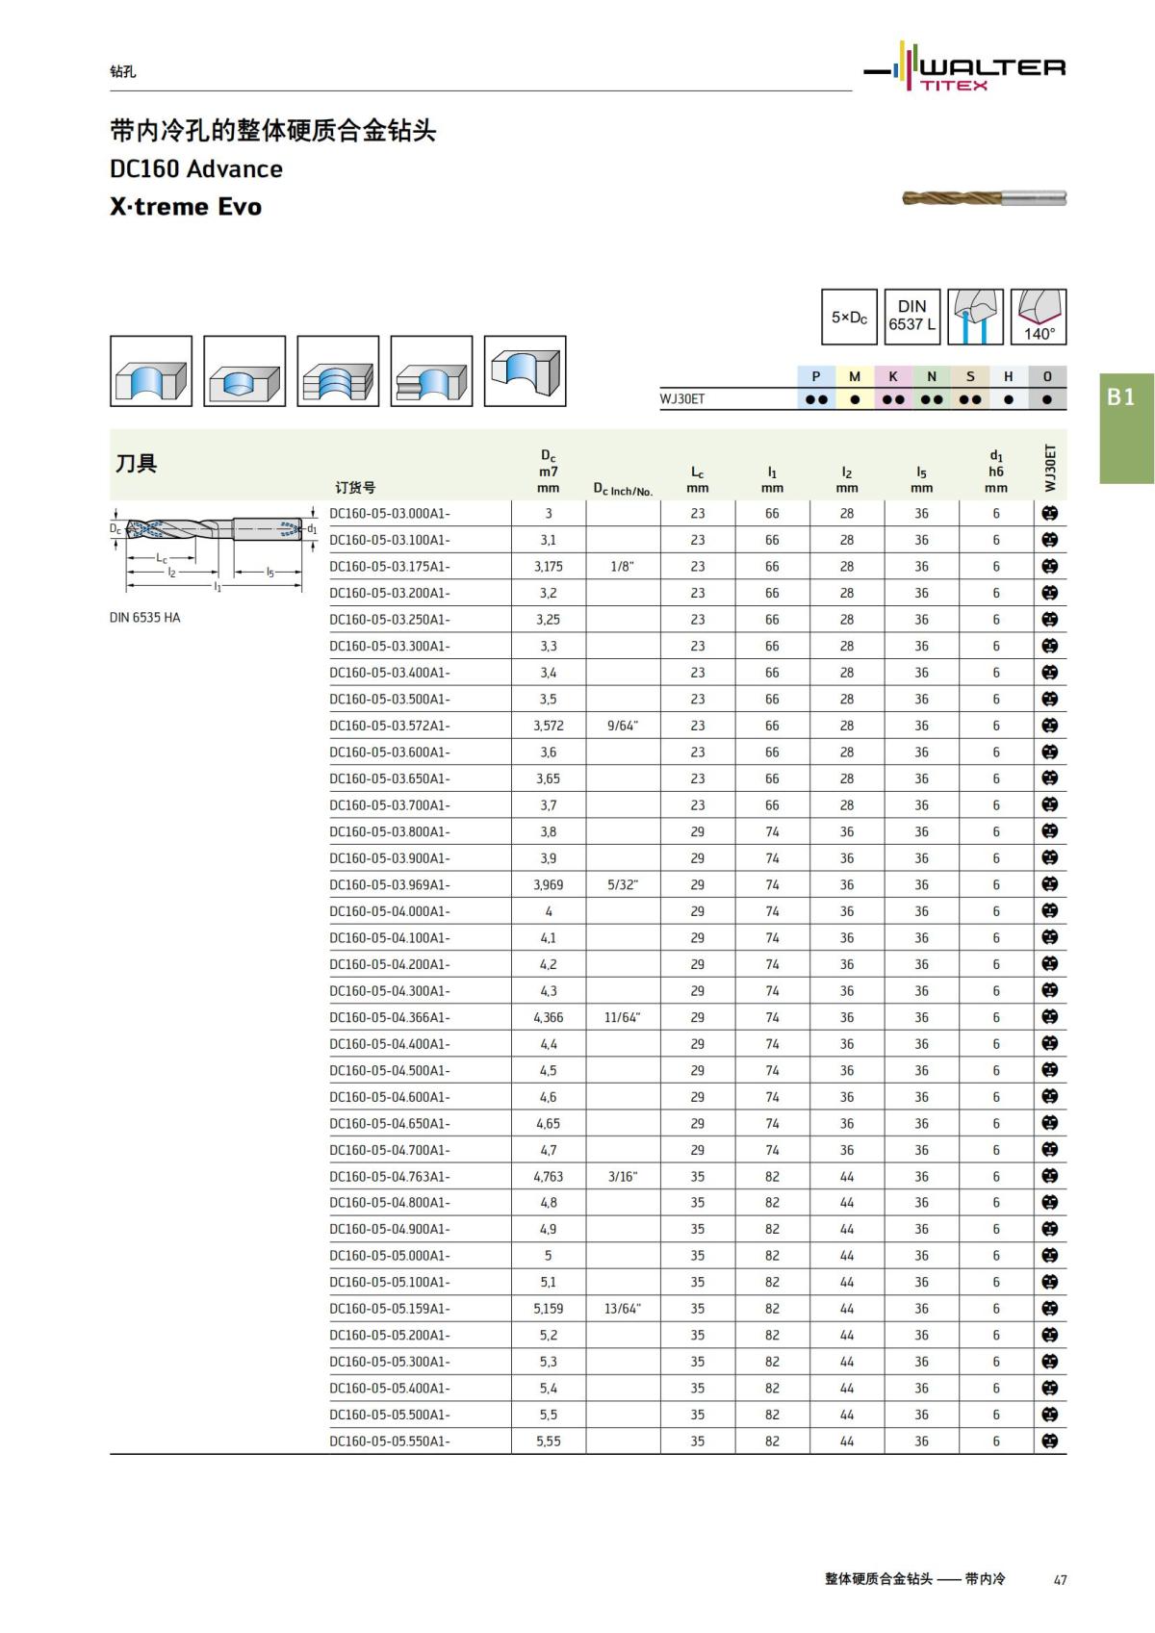Click the rotated WJ30ET column header
The width and height of the screenshot is (1155, 1633).
pos(1050,468)
